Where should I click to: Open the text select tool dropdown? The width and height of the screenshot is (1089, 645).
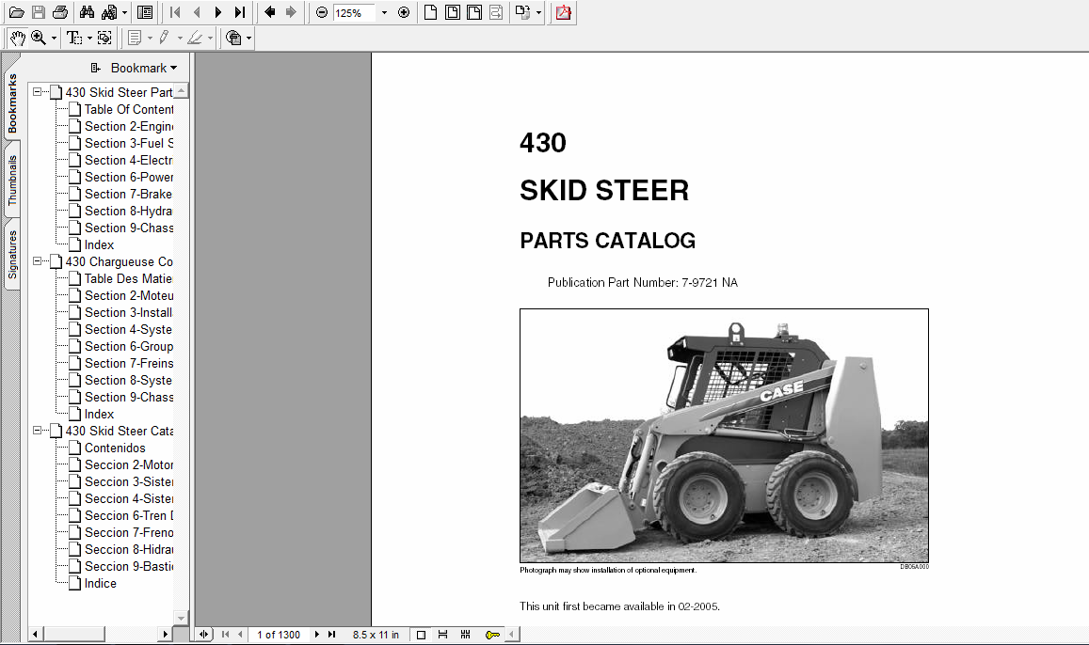click(89, 39)
